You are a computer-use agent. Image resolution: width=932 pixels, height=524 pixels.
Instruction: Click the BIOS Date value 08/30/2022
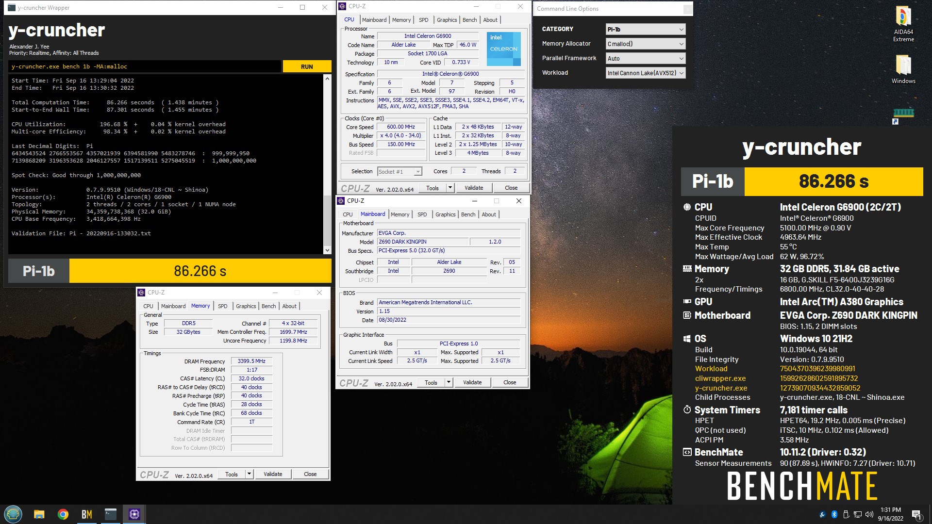(x=449, y=320)
